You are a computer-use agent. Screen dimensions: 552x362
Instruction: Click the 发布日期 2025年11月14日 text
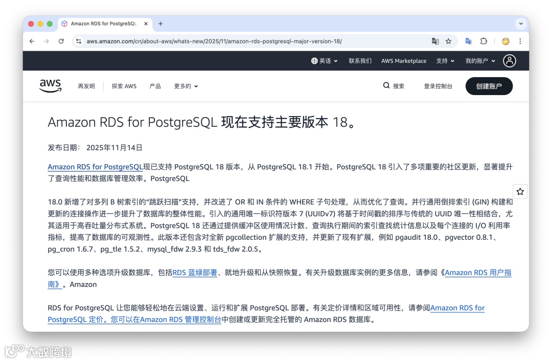[x=95, y=148]
